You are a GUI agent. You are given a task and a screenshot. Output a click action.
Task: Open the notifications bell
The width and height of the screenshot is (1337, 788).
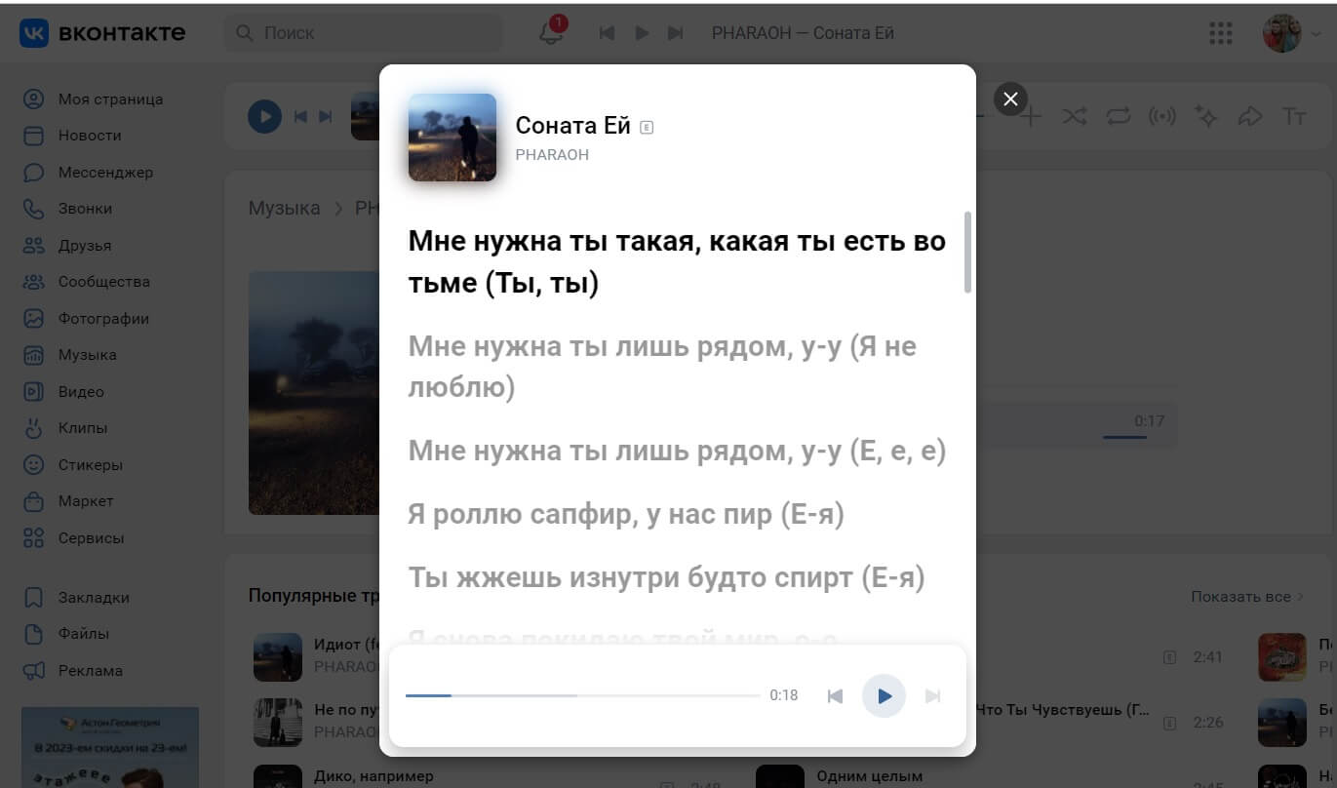[551, 33]
